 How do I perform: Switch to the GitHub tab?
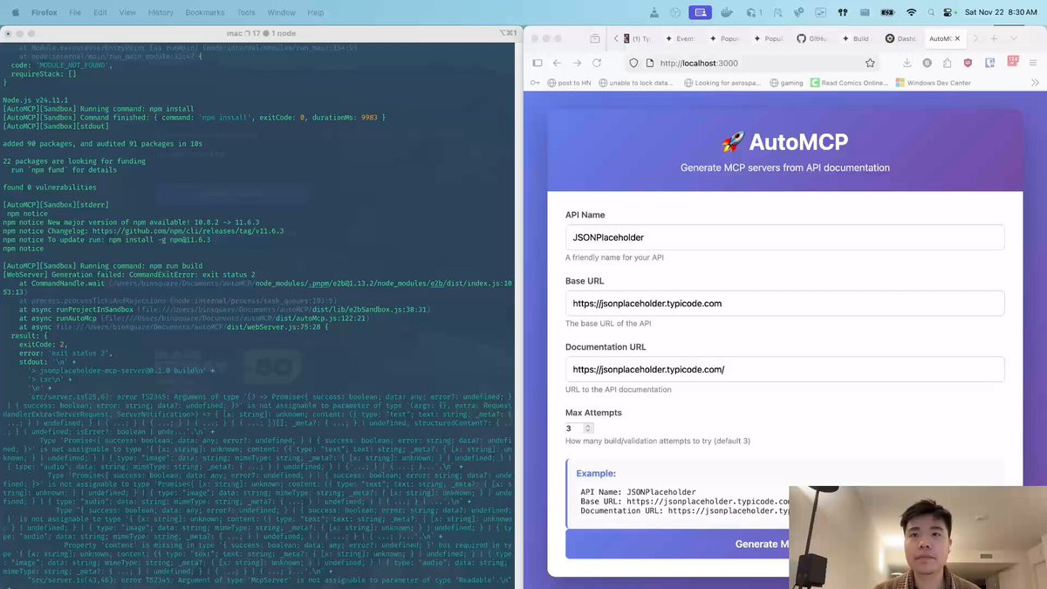click(812, 38)
